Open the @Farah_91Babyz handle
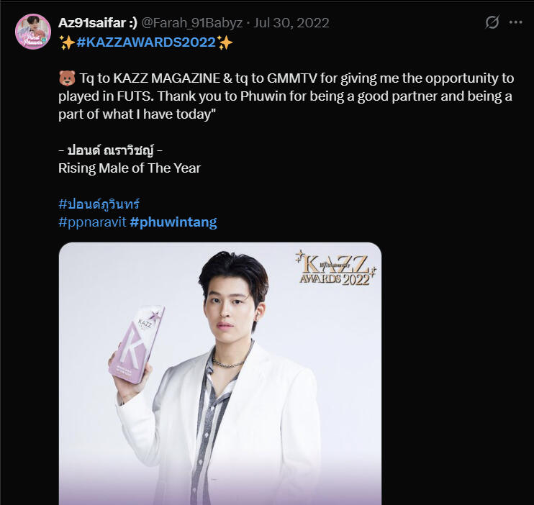The height and width of the screenshot is (505, 534). [x=187, y=23]
